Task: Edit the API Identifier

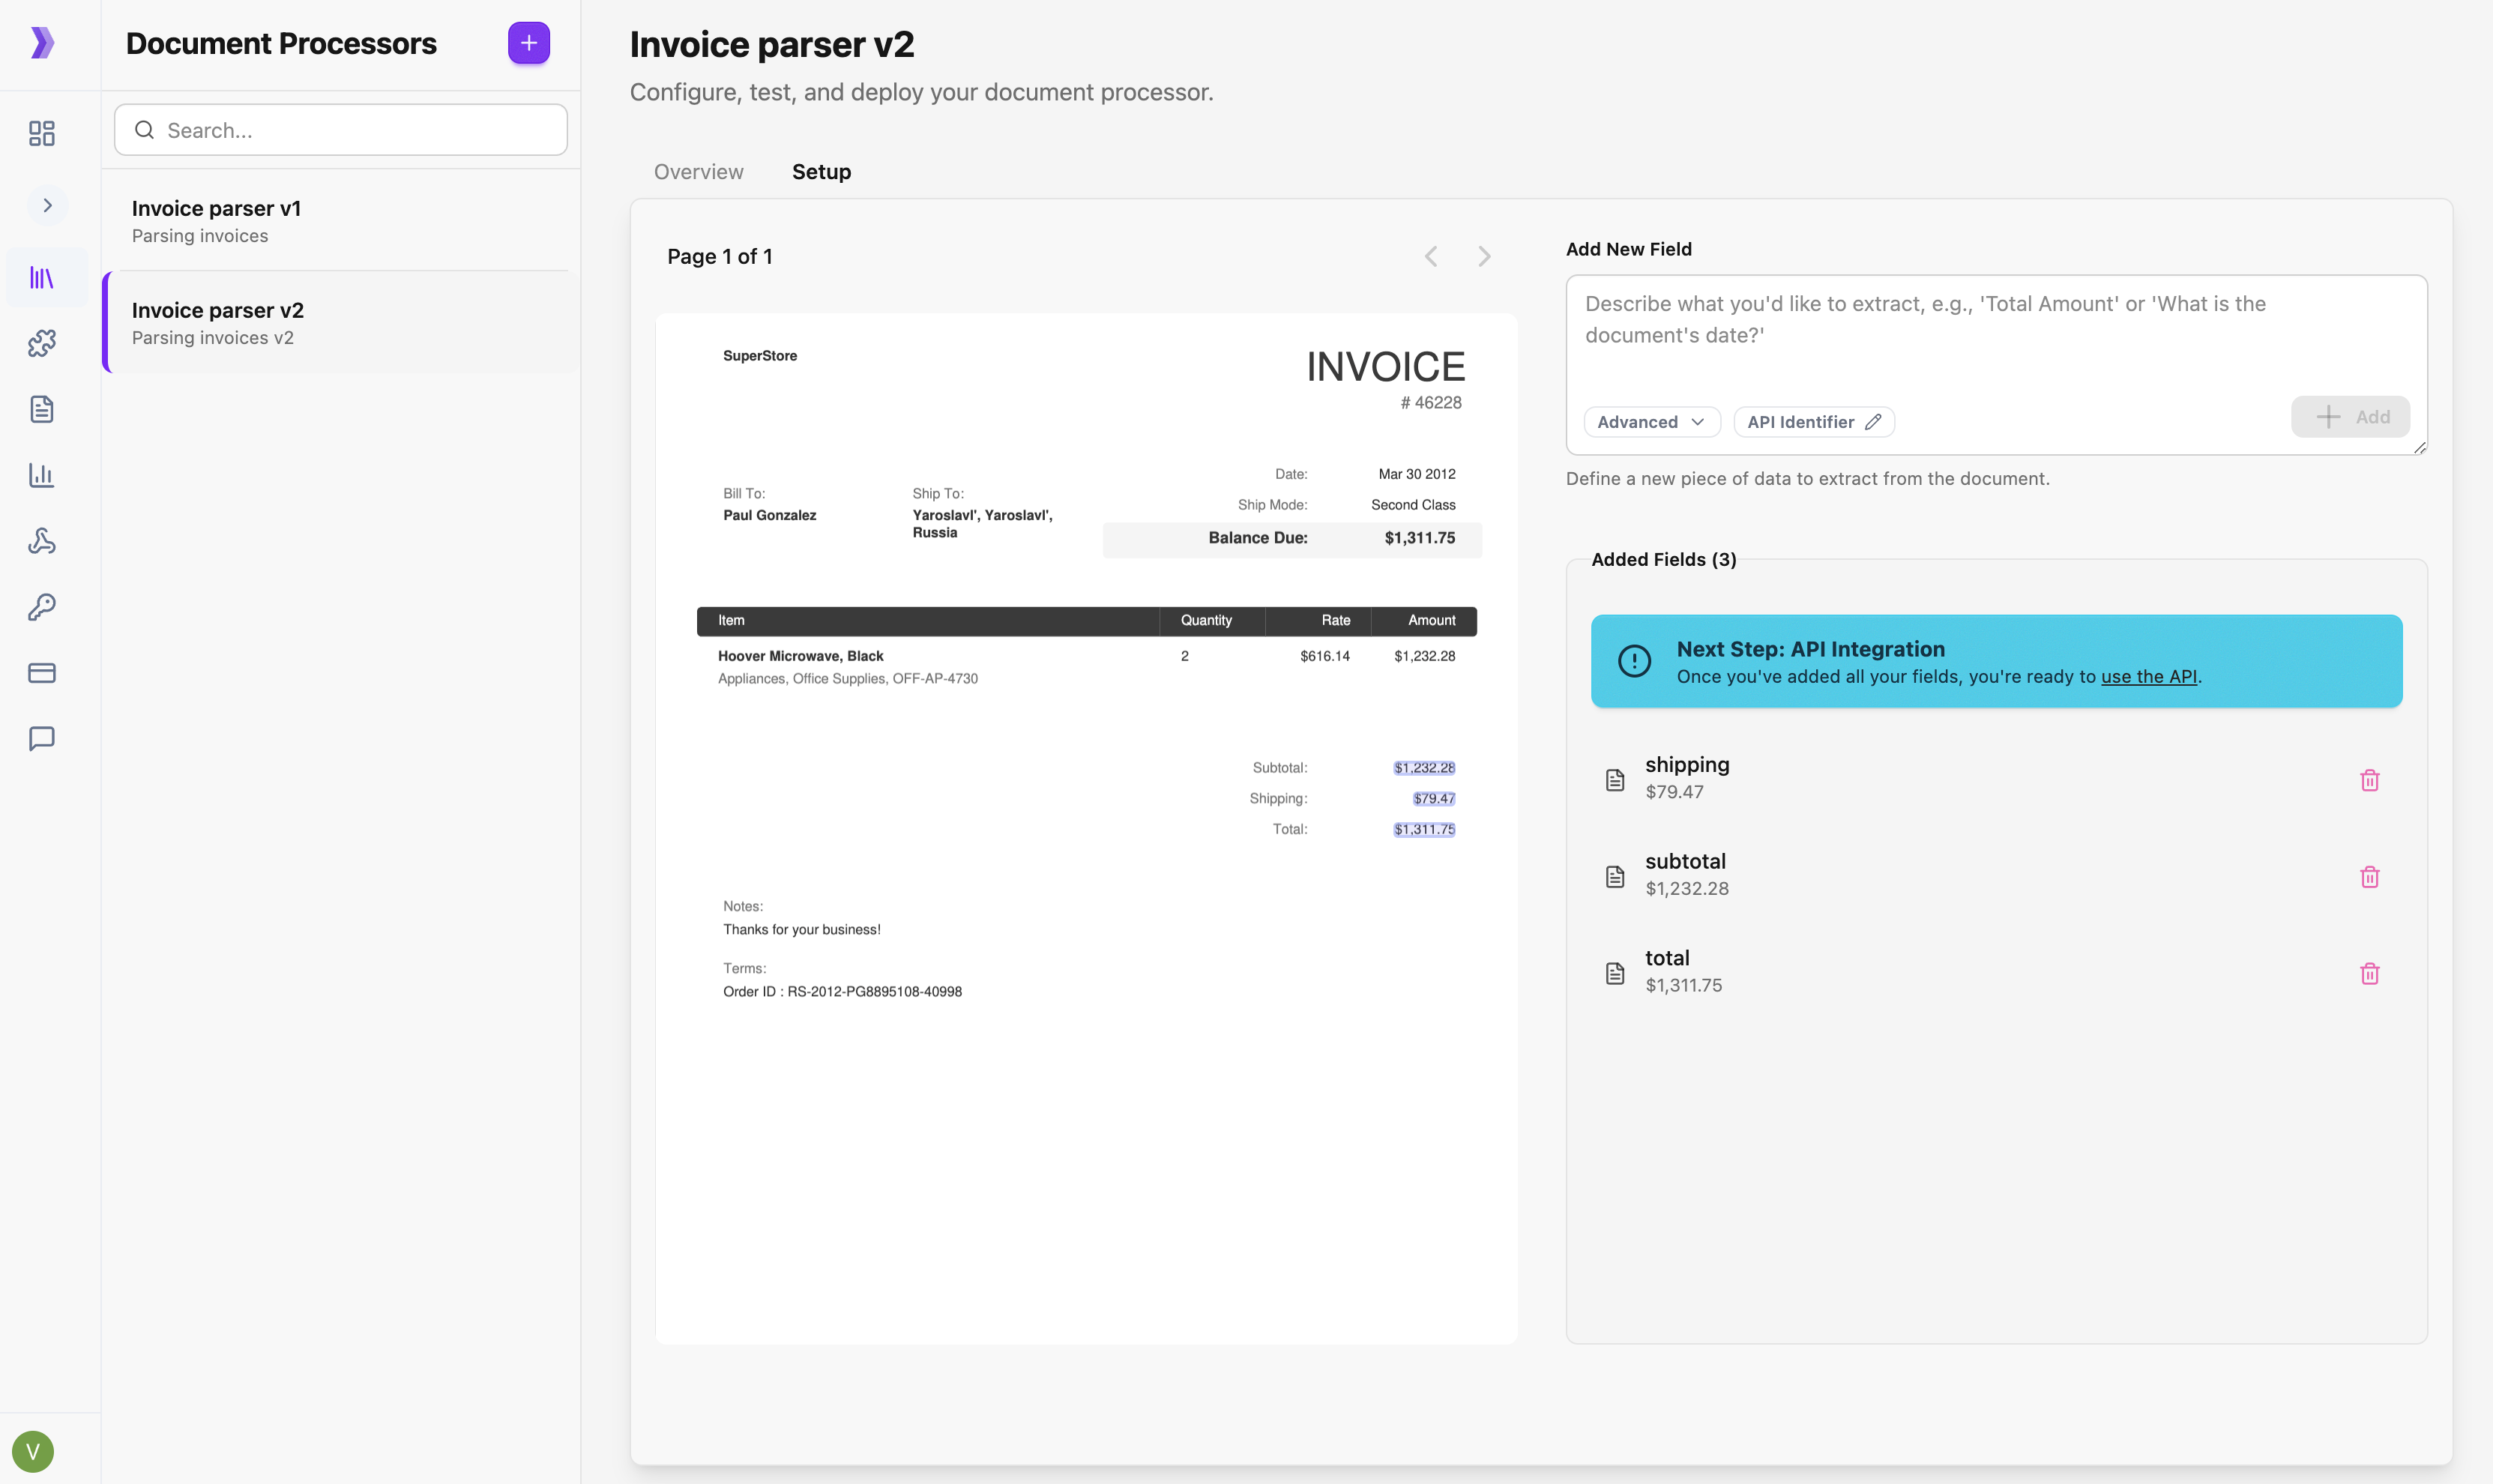Action: pos(1814,422)
